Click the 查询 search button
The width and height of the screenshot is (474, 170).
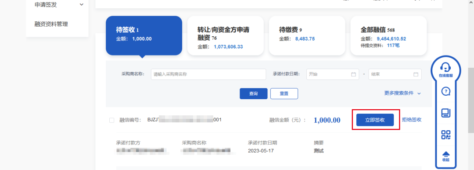click(x=253, y=94)
